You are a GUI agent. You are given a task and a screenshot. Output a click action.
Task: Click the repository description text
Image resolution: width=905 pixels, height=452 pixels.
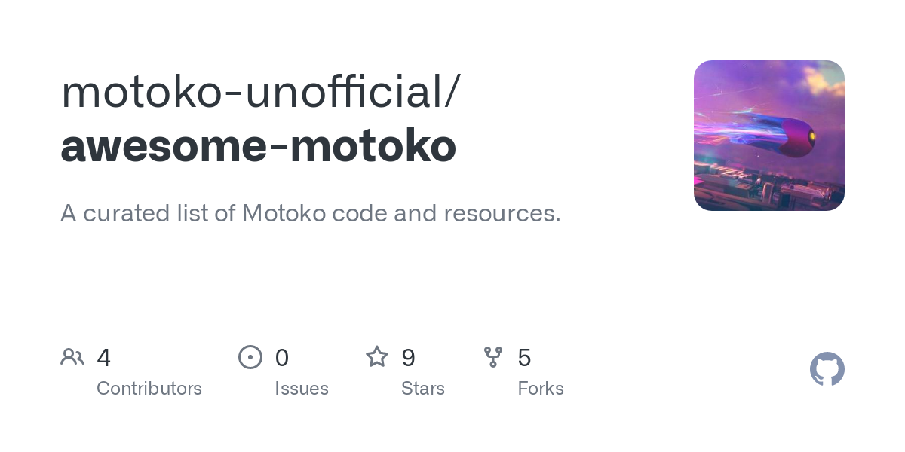(x=311, y=213)
